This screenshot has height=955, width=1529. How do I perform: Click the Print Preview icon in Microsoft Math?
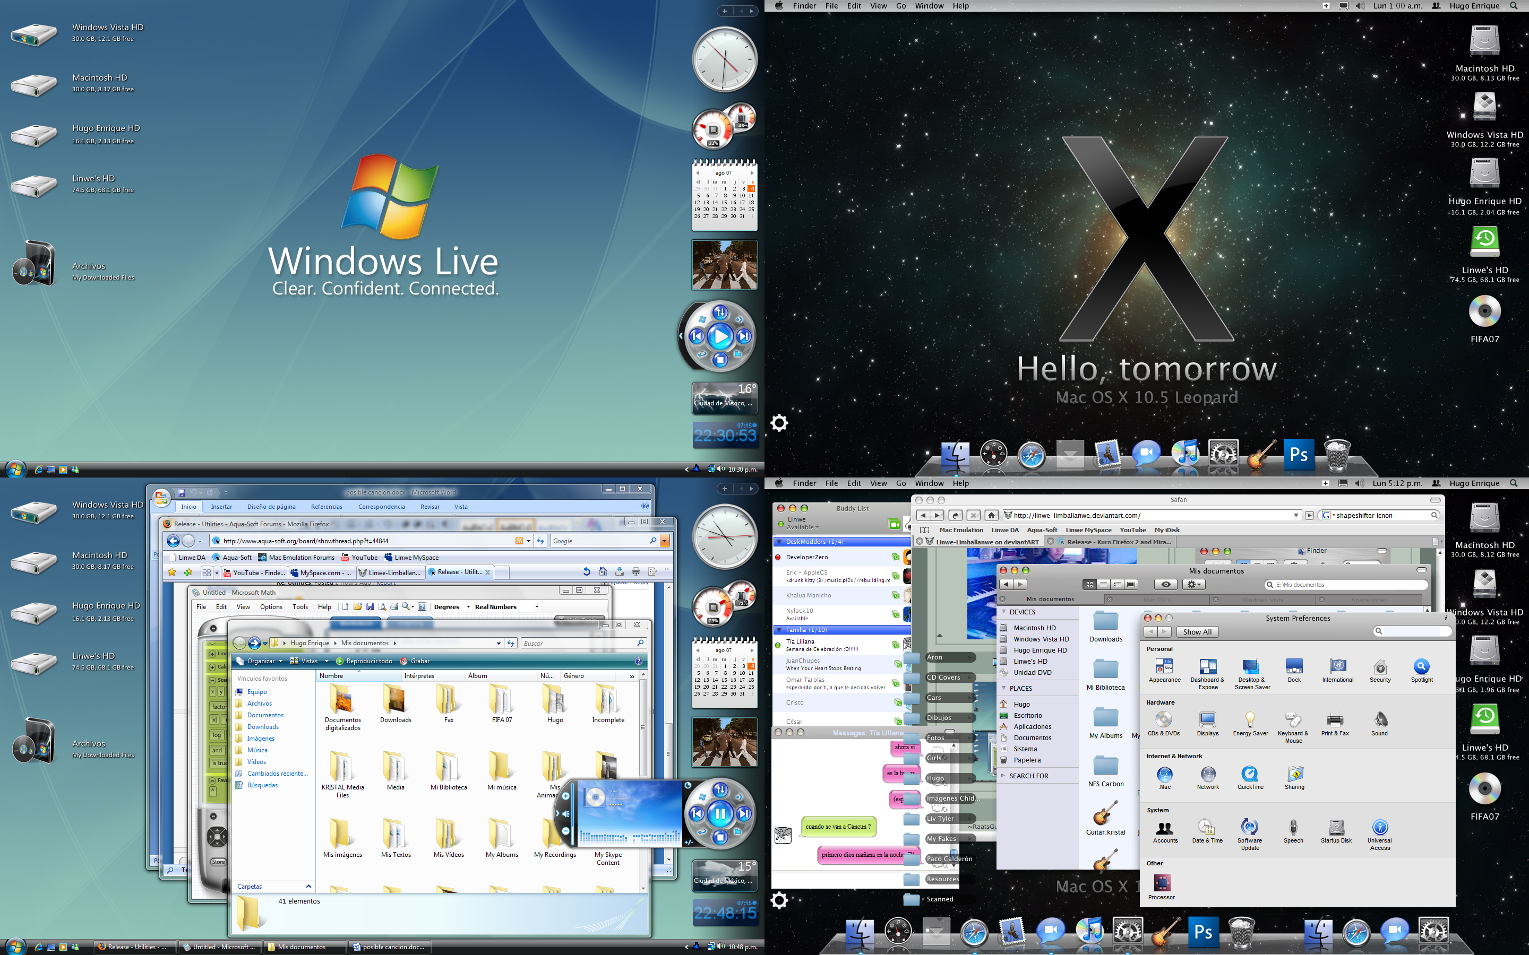pos(382,607)
